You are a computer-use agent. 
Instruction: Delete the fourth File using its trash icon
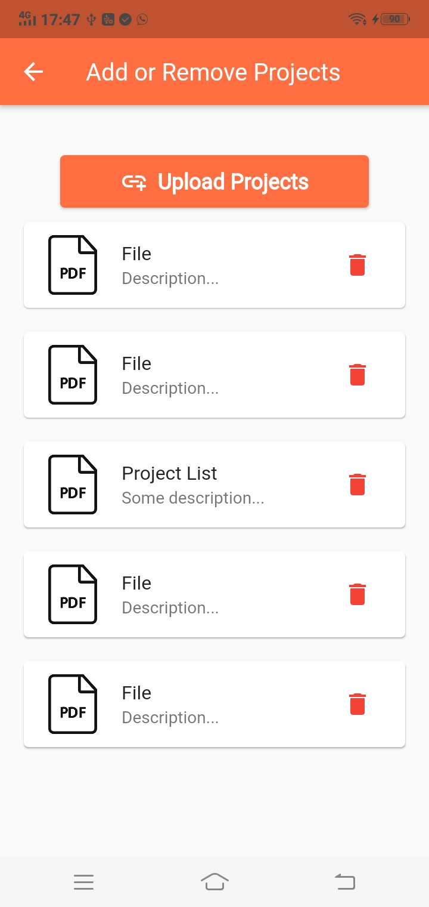pos(357,594)
